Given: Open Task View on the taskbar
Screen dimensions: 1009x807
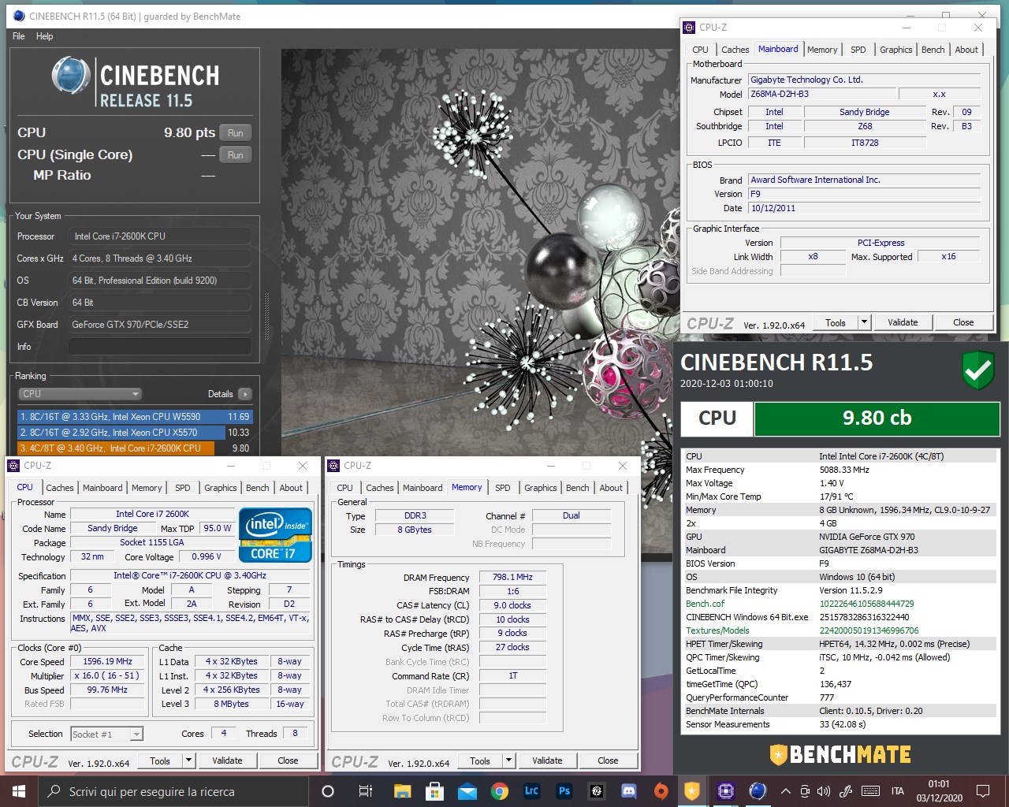Looking at the screenshot, I should [365, 791].
